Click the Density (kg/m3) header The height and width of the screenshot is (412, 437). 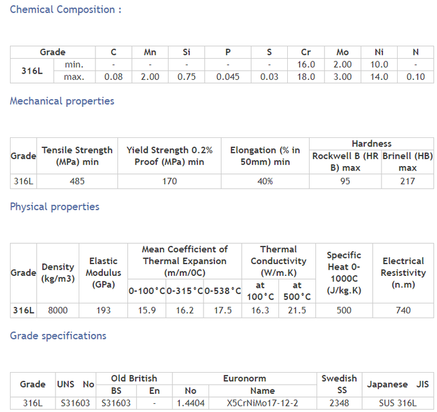click(x=58, y=273)
